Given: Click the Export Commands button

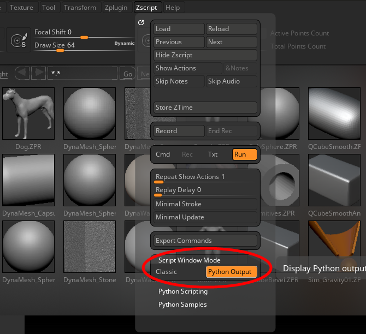Looking at the screenshot, I should (x=205, y=241).
